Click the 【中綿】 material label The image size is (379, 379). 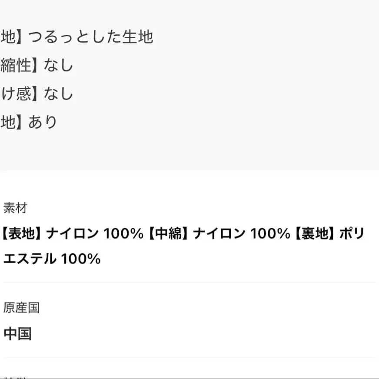[168, 234]
